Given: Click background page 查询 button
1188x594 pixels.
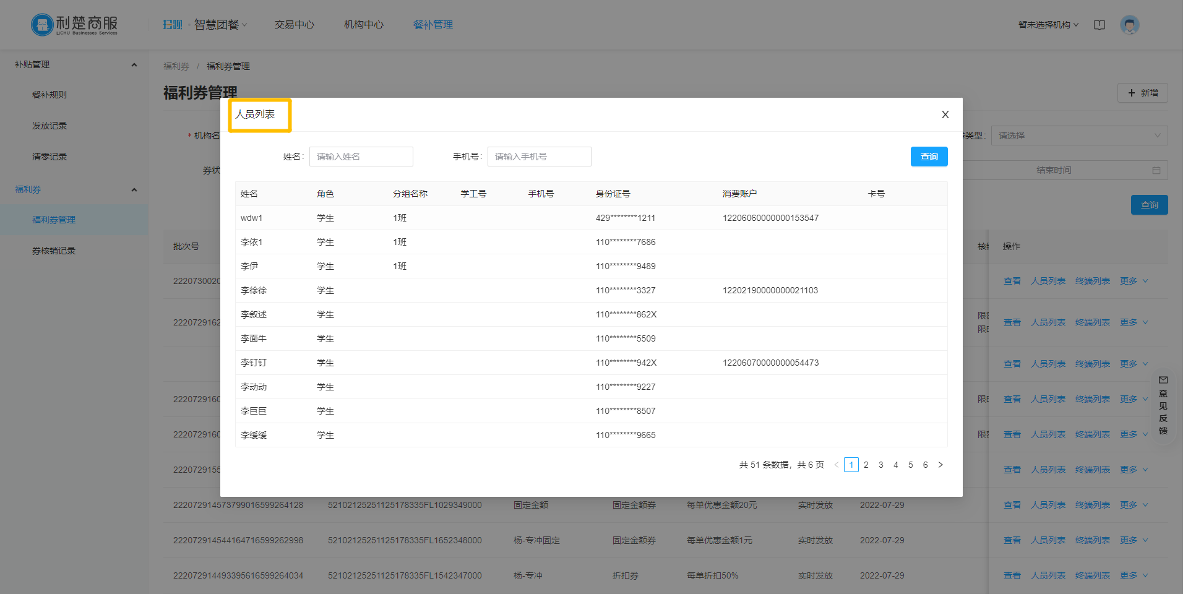Looking at the screenshot, I should click(1149, 205).
